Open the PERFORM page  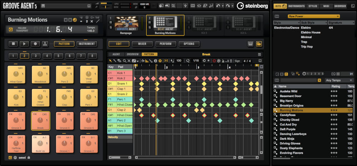click(166, 44)
